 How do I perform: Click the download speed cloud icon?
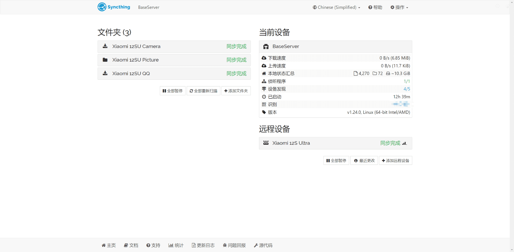point(264,58)
